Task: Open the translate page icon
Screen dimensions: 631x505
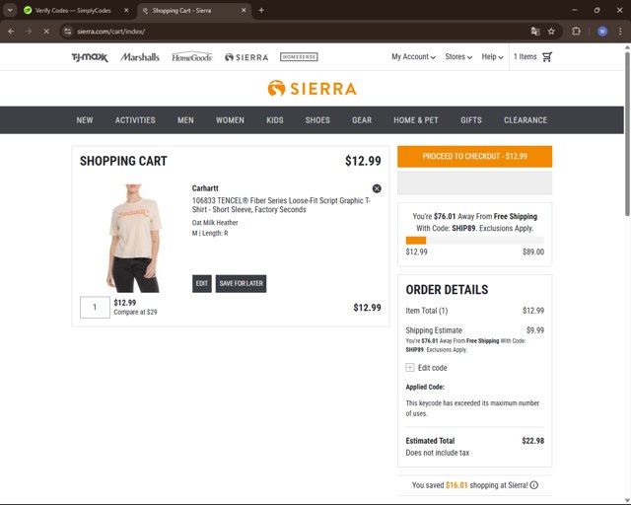Action: [535, 32]
